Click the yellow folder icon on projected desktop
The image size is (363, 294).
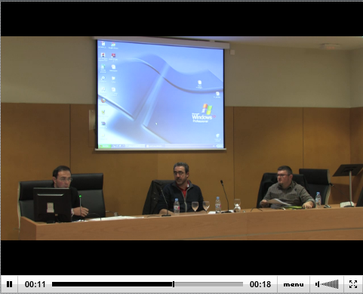(x=113, y=79)
